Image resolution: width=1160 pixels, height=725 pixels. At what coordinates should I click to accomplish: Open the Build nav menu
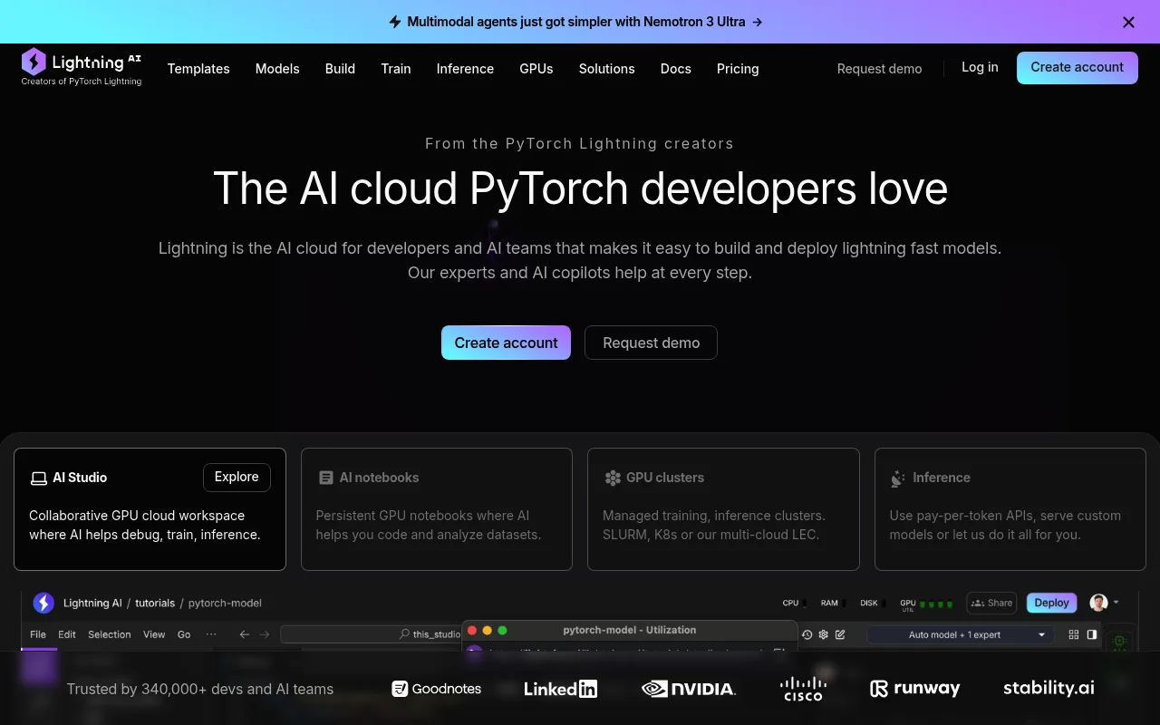coord(340,69)
